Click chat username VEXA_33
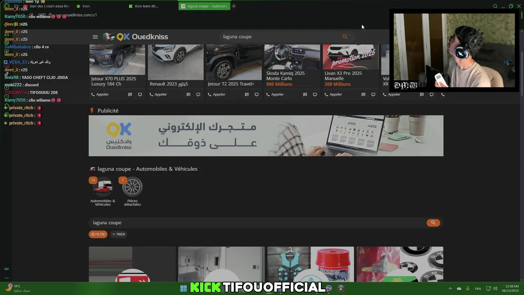The image size is (524, 295). (x=18, y=62)
